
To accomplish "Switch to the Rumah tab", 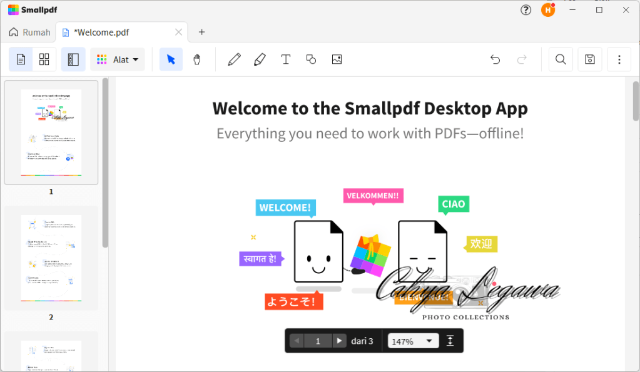I will 29,32.
